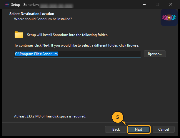Minimize the Setup window

point(144,5)
